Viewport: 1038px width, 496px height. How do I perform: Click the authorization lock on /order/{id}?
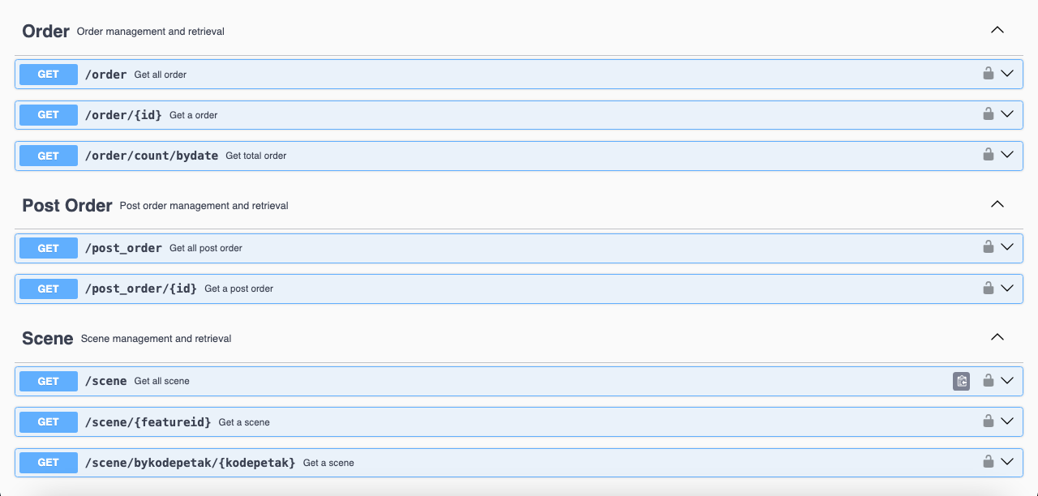coord(988,114)
